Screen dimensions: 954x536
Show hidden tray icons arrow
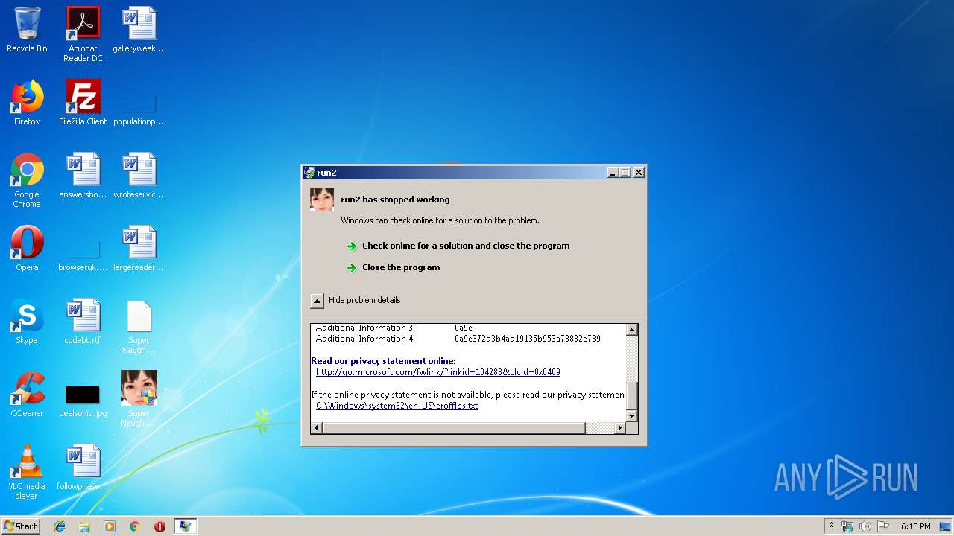[832, 526]
